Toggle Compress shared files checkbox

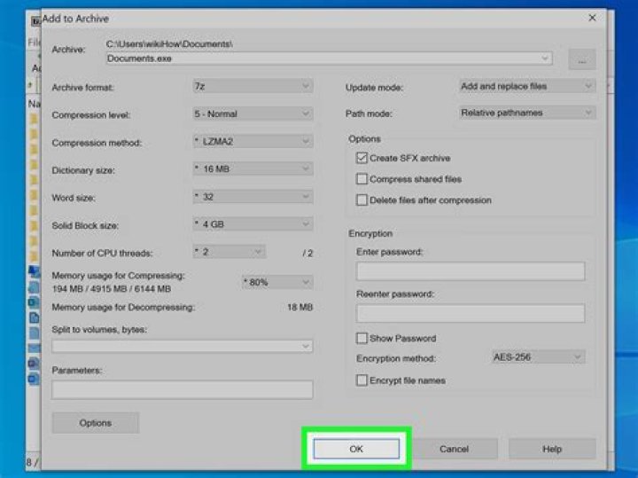362,179
